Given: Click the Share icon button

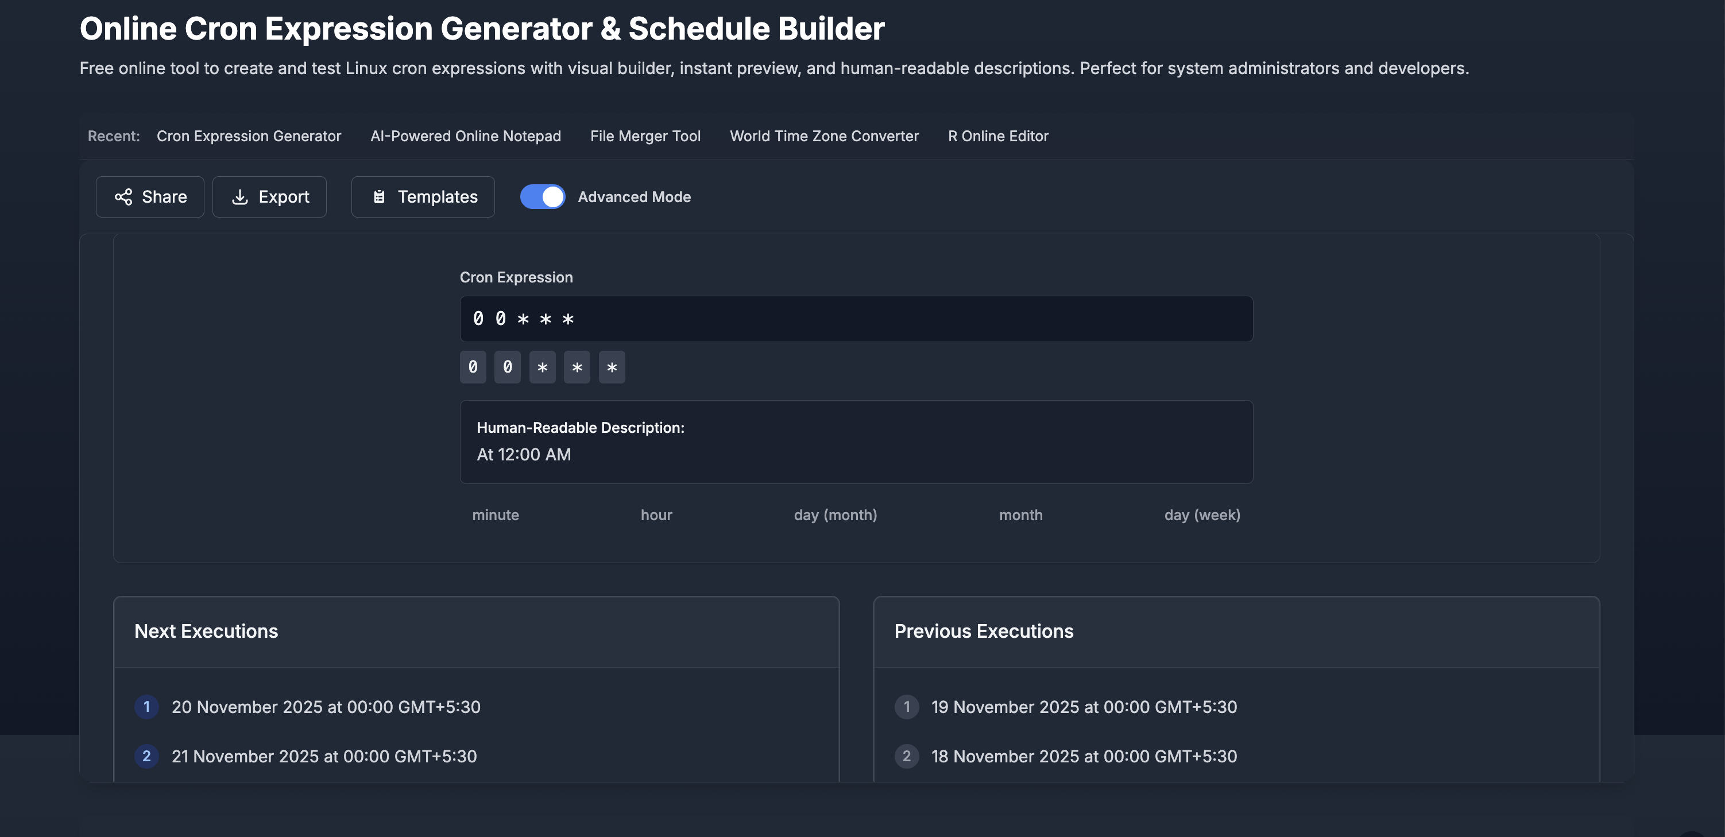Looking at the screenshot, I should (123, 197).
